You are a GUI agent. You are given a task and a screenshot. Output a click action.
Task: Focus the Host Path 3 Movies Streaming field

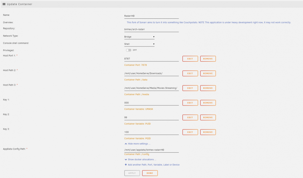point(151,88)
